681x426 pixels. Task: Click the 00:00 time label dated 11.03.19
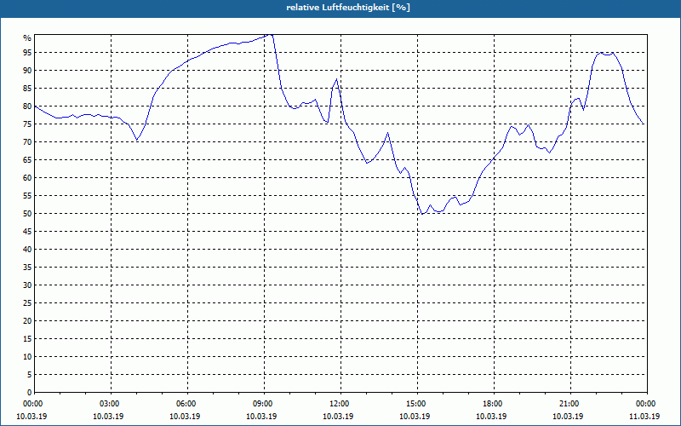(x=647, y=404)
